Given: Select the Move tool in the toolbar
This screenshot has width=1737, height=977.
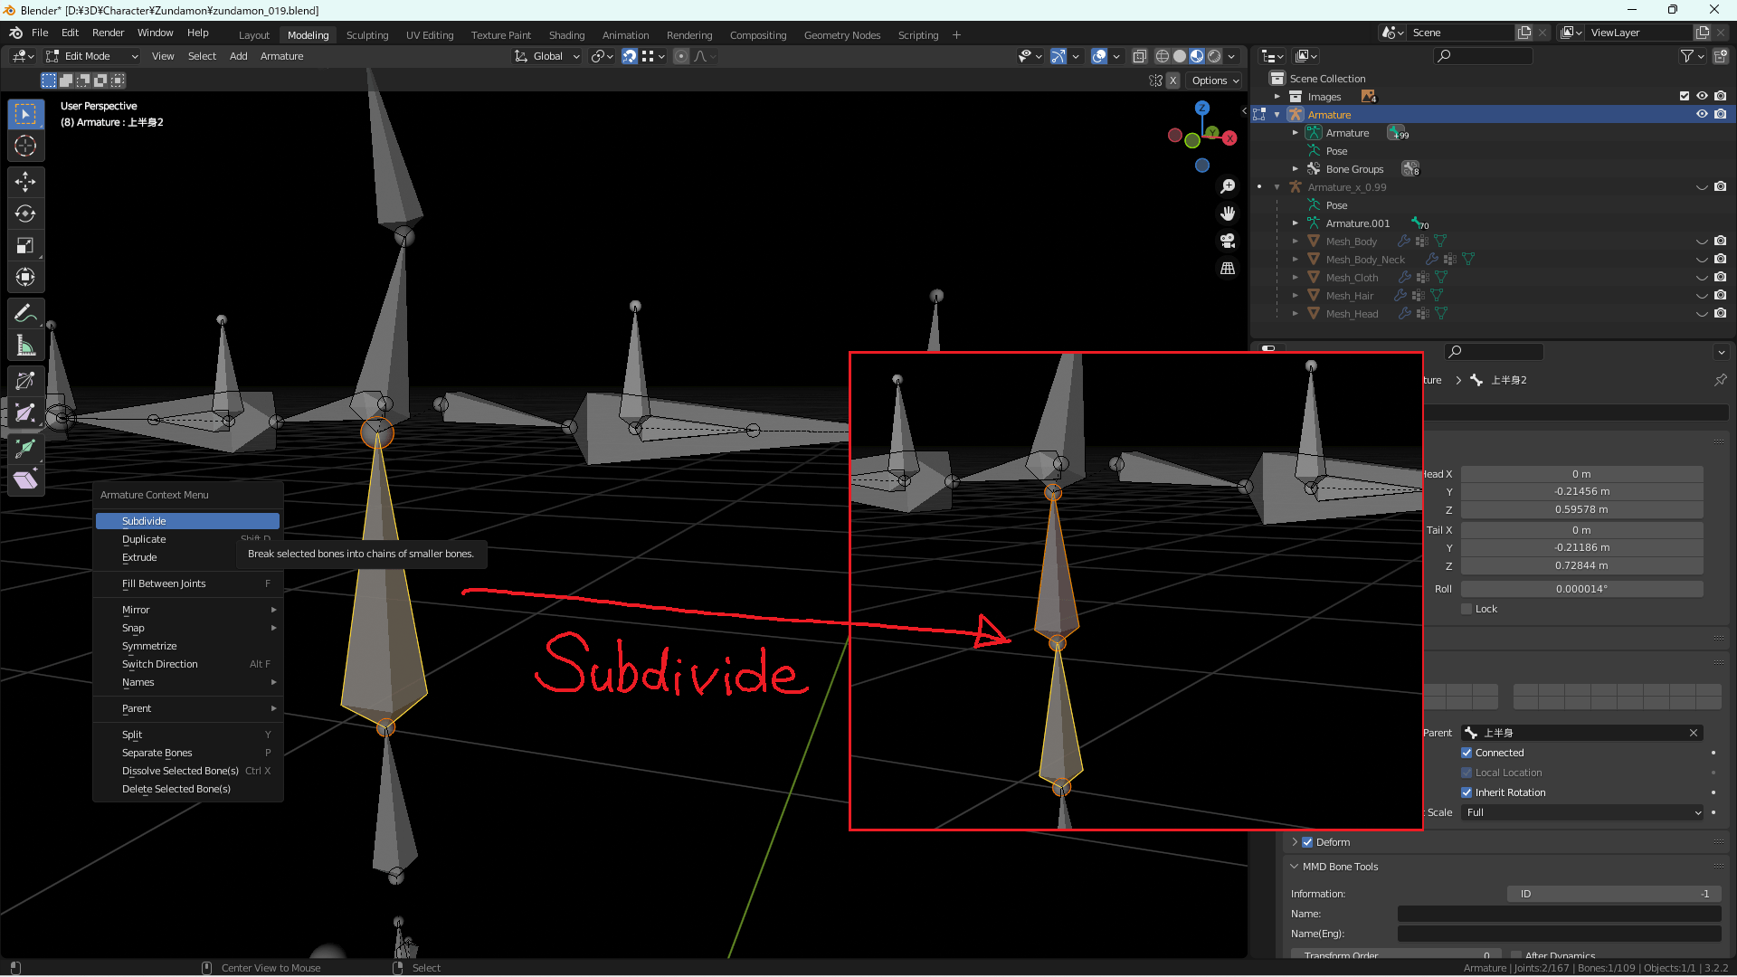Looking at the screenshot, I should coord(25,181).
